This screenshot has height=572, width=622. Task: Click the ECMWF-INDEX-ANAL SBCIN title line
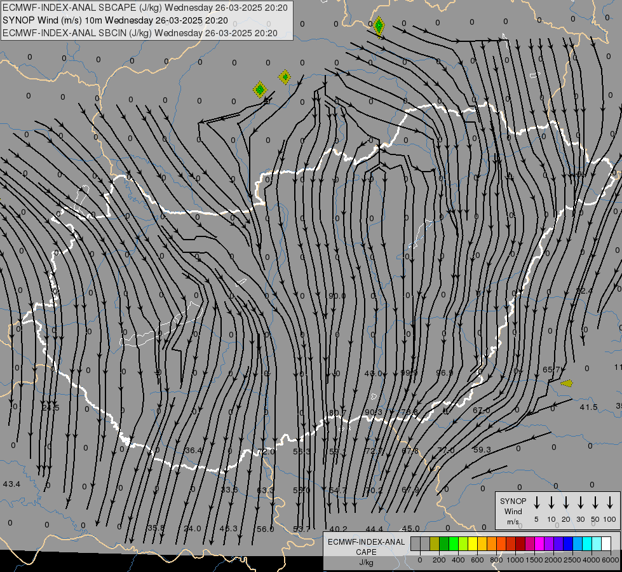click(x=140, y=33)
